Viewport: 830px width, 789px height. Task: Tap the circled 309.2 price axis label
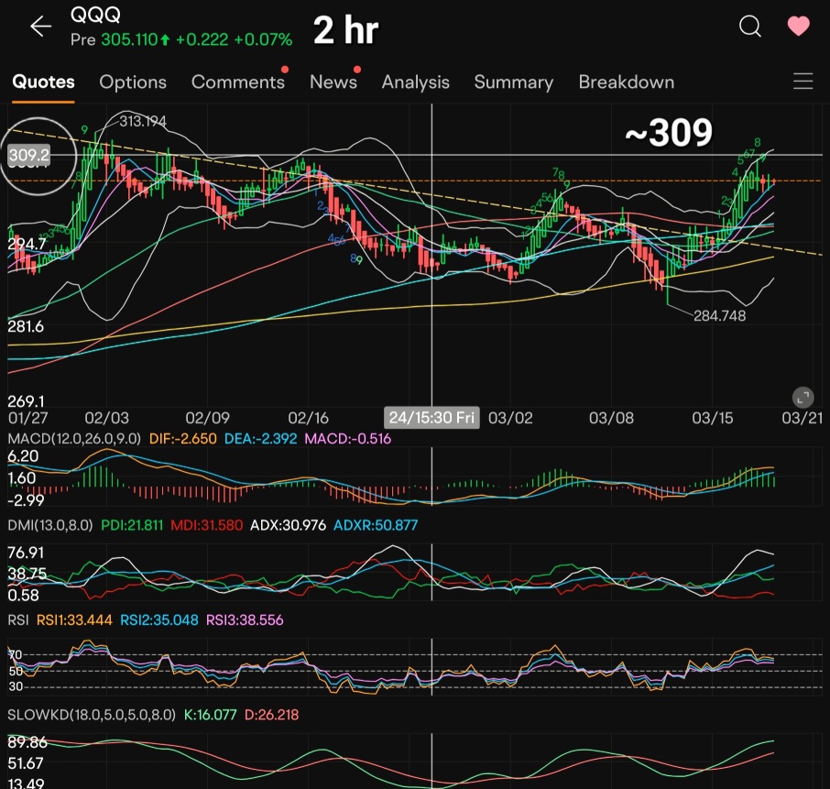tap(29, 156)
